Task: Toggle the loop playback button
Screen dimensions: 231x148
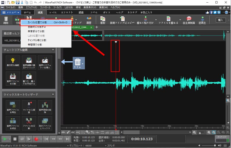Action: (21, 139)
